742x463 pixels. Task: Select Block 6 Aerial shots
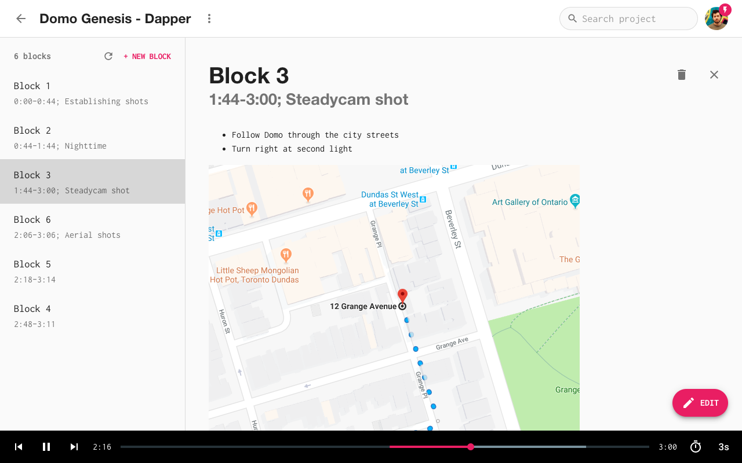coord(93,226)
